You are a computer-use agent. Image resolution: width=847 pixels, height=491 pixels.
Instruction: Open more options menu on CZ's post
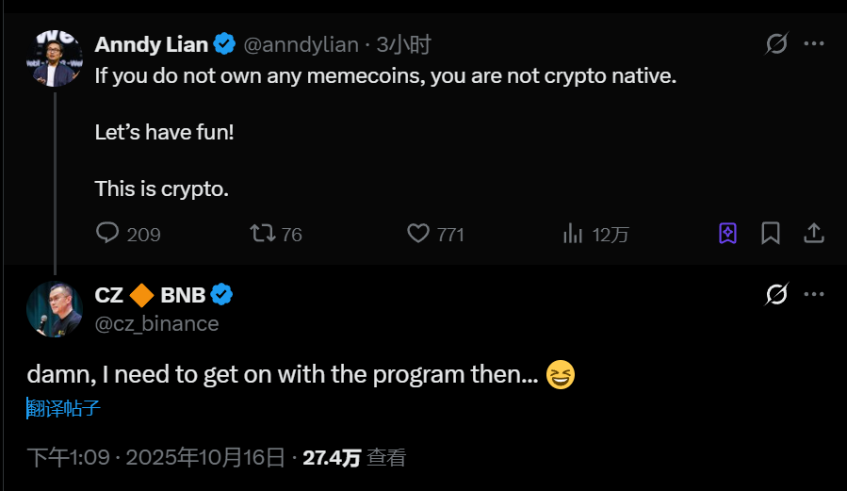(814, 295)
